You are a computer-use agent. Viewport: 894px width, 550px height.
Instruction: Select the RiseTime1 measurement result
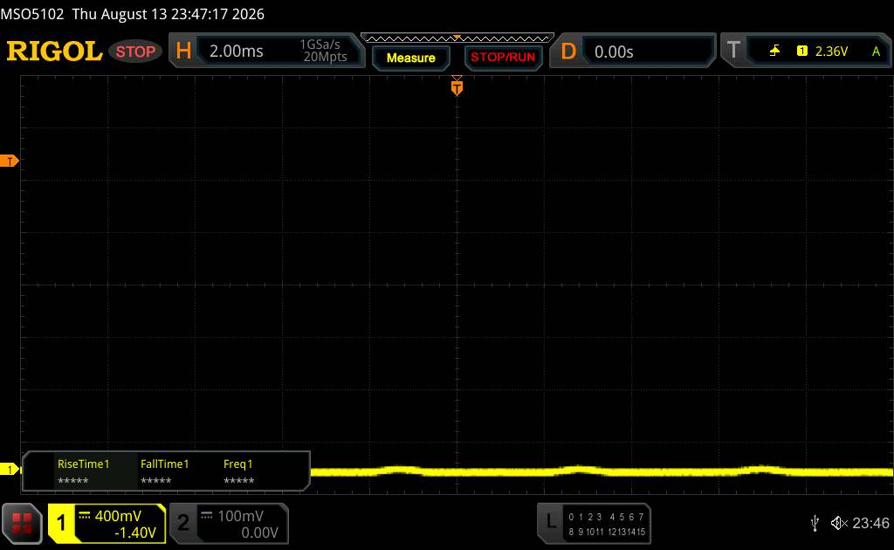83,472
